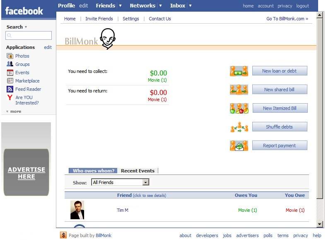Screen dimensions: 326x240
Task: Click the Inbox menu label
Action: pos(178,6)
